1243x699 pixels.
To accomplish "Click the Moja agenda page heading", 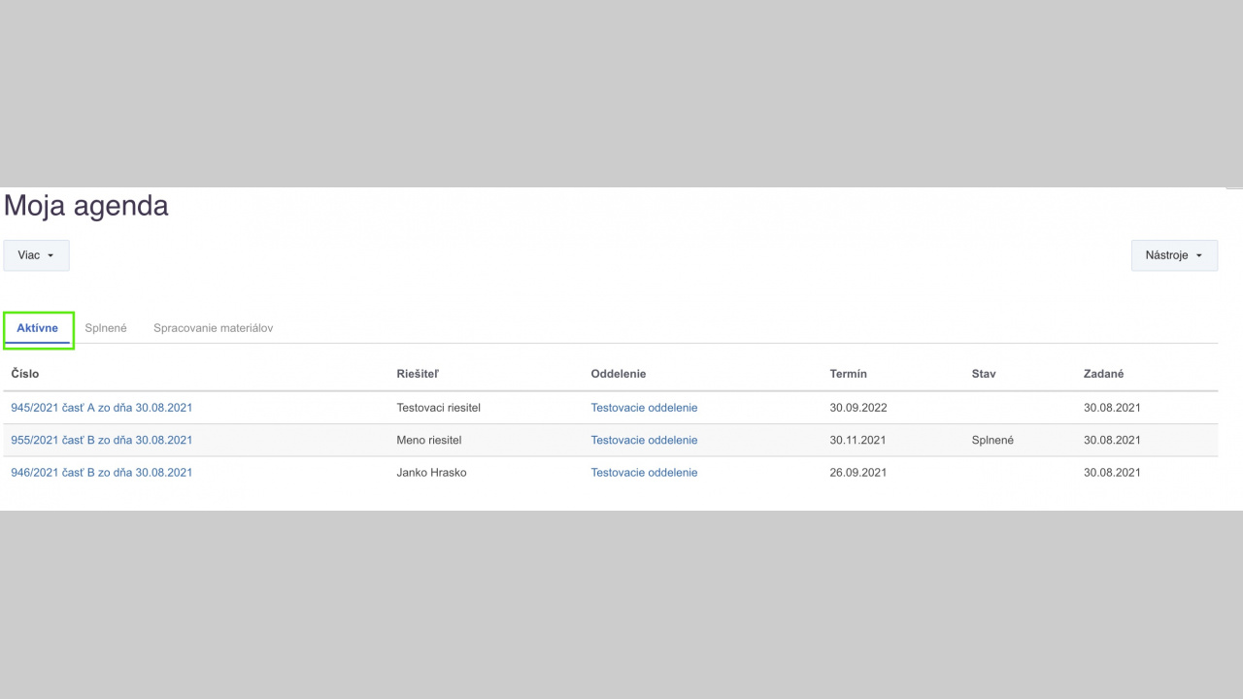I will [x=86, y=206].
